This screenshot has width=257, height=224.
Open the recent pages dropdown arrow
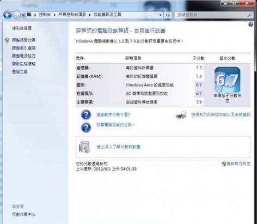click(x=23, y=15)
